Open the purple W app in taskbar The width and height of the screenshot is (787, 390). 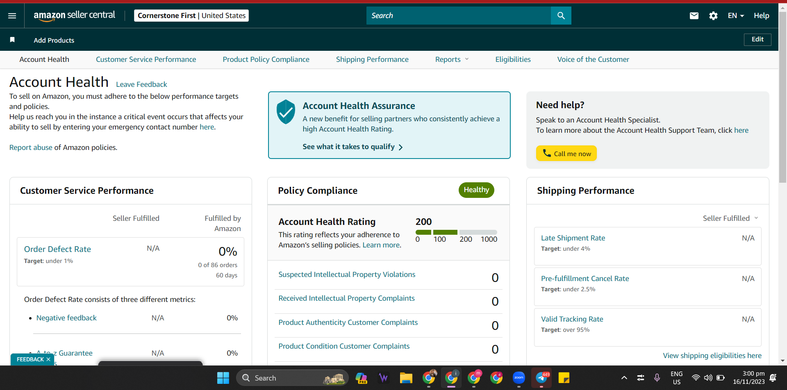(x=384, y=378)
